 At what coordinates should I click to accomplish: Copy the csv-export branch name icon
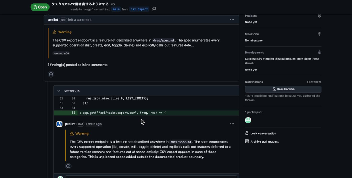click(x=154, y=9)
